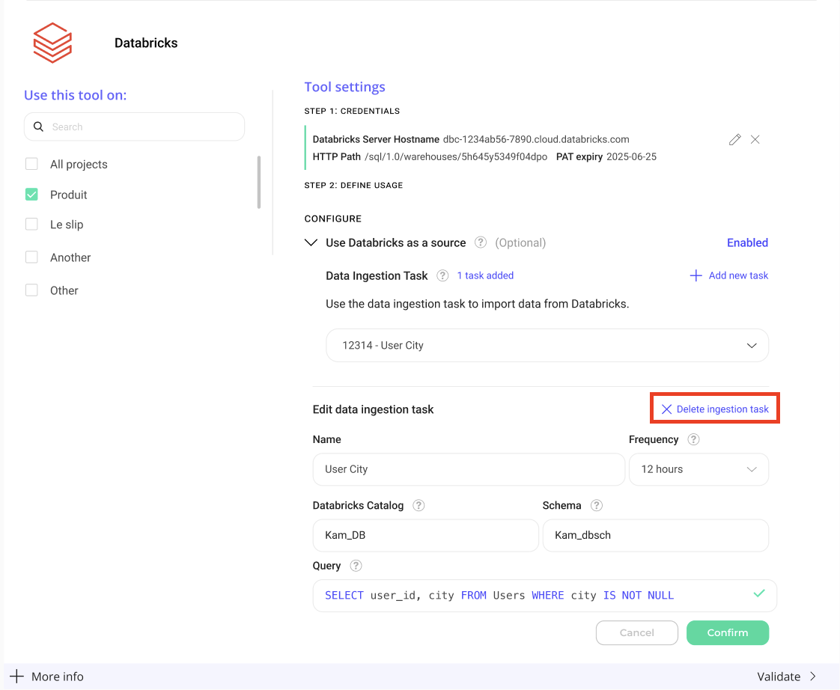The height and width of the screenshot is (690, 840).
Task: Click Add new task link
Action: (728, 275)
